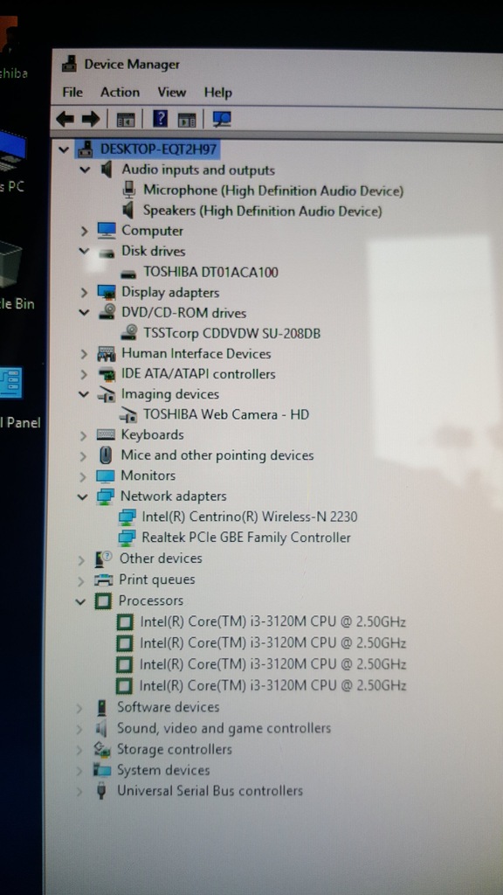Collapse the Processors chevron
The height and width of the screenshot is (895, 503).
coord(81,601)
